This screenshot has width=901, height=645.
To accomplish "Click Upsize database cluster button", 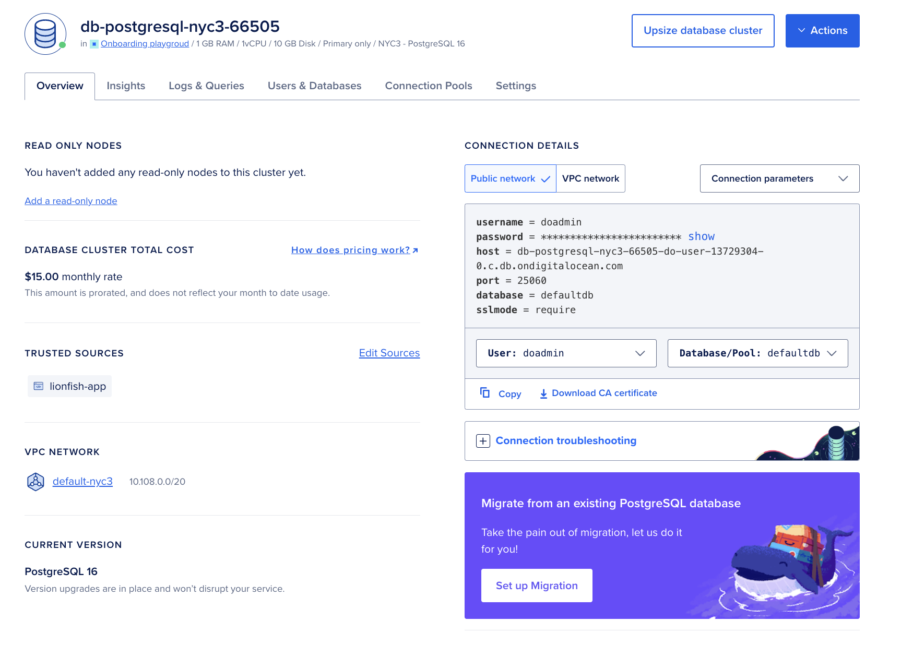I will (x=703, y=31).
